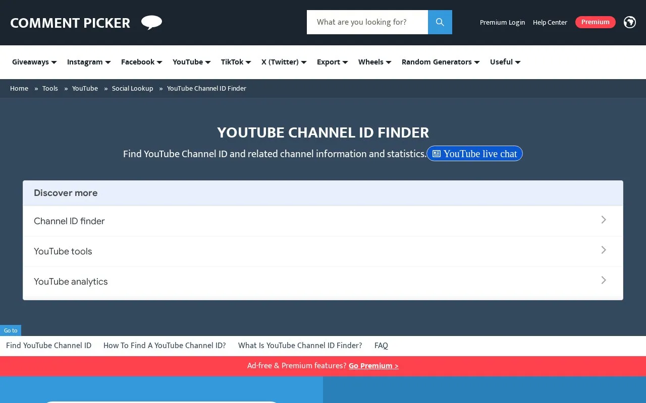Jump to What Is YouTube Channel ID Finder?

300,346
